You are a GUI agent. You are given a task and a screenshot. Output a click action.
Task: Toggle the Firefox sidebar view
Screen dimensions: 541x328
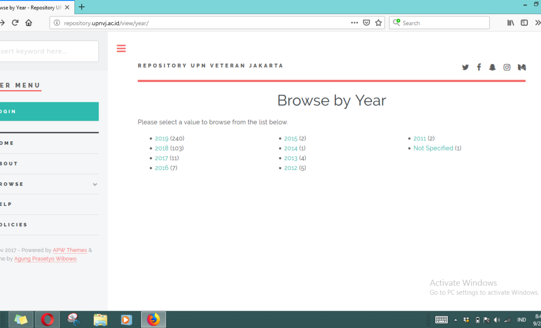[524, 23]
